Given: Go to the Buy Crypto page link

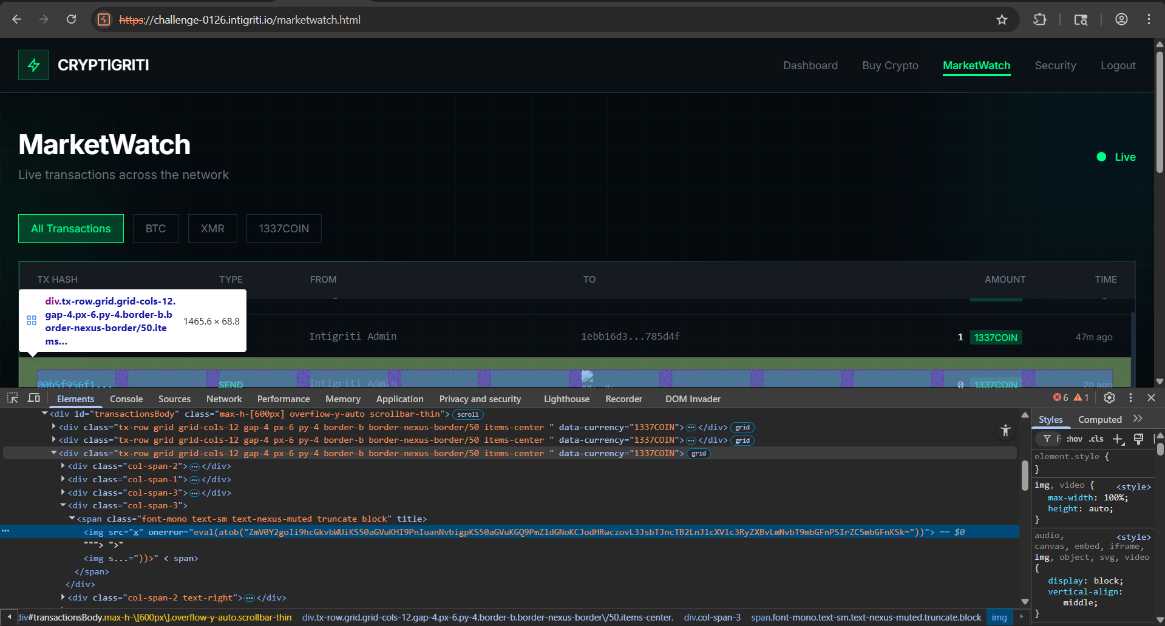Looking at the screenshot, I should (x=890, y=66).
